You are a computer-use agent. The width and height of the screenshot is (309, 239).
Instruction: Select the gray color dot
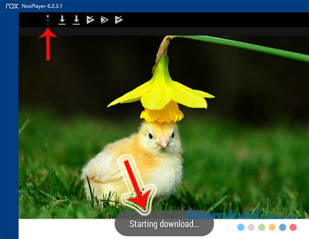click(x=251, y=228)
